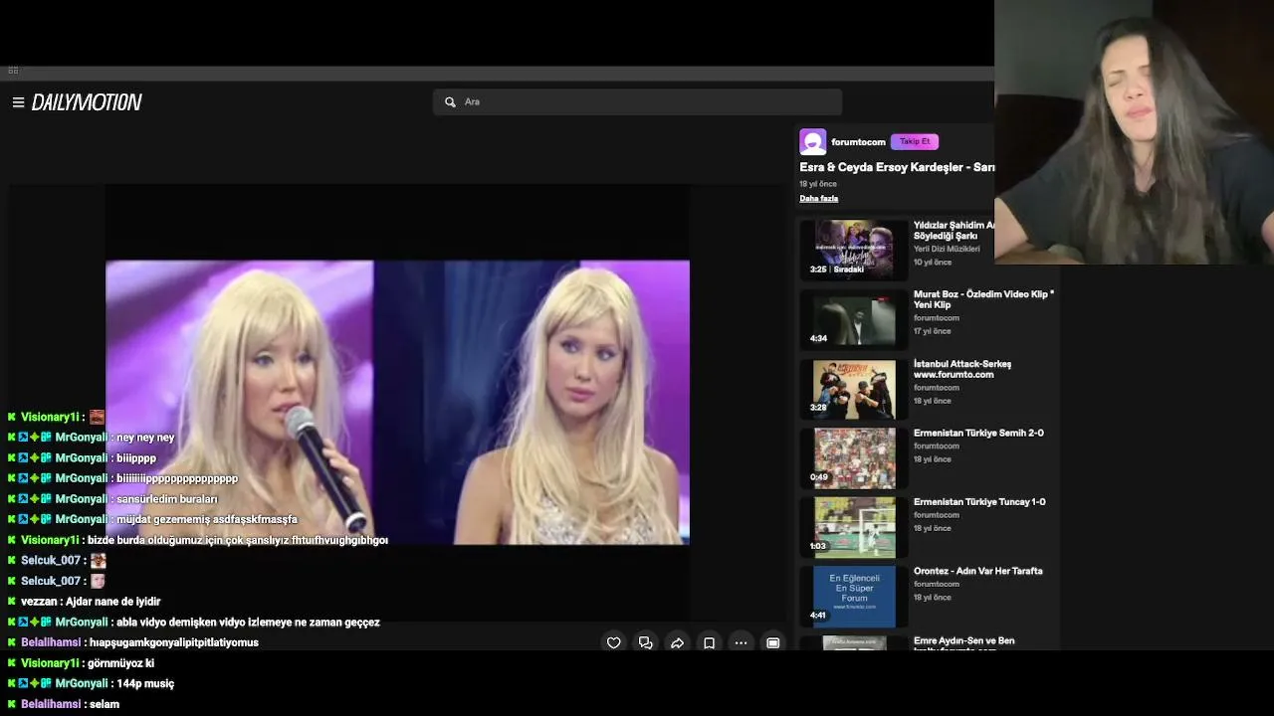This screenshot has height=716, width=1274.
Task: Click the chat message 'görnmüyoz ki'
Action: coord(120,663)
